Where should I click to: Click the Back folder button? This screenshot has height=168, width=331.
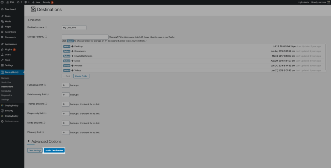click(x=67, y=76)
